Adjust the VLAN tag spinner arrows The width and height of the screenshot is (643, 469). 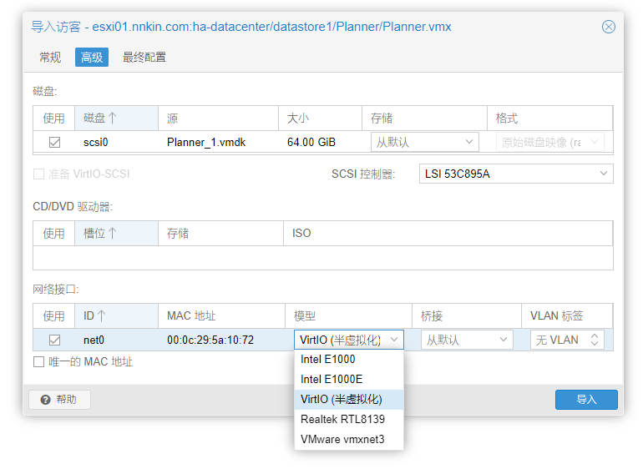click(x=594, y=340)
